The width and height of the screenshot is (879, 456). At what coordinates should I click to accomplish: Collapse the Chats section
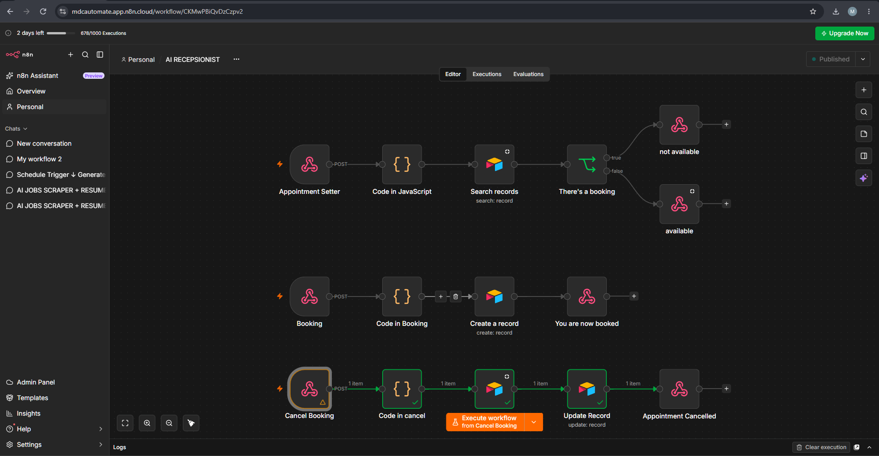[16, 129]
